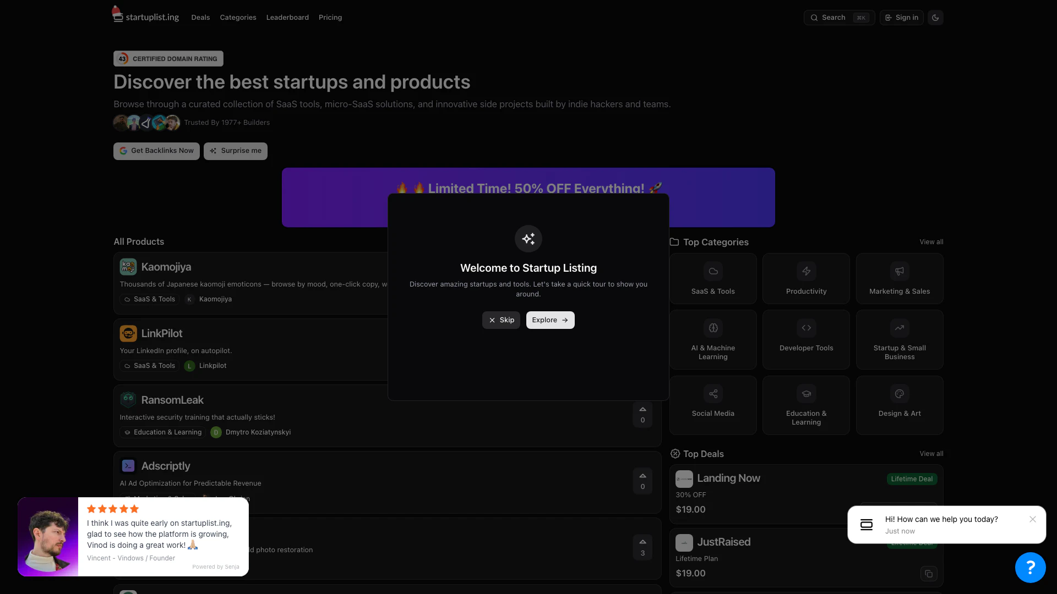This screenshot has height=594, width=1057.
Task: Toggle dark mode moon icon
Action: (935, 18)
